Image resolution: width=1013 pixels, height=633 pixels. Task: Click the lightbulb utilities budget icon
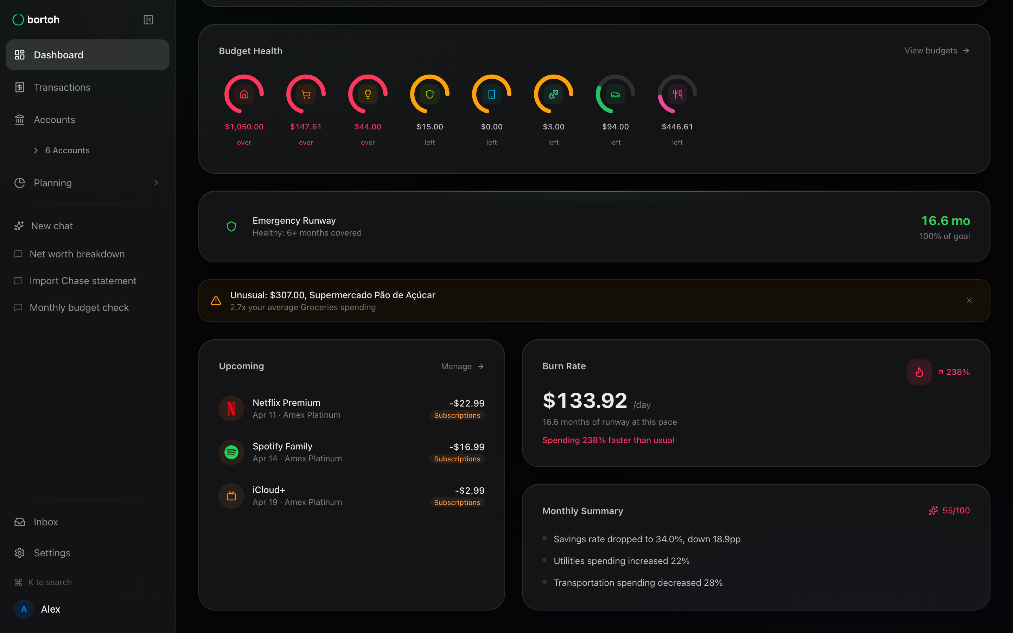pos(368,94)
